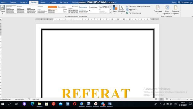The image size is (193, 109).
Task: Open the Подложка (Watermark) menu
Action: point(158,10)
